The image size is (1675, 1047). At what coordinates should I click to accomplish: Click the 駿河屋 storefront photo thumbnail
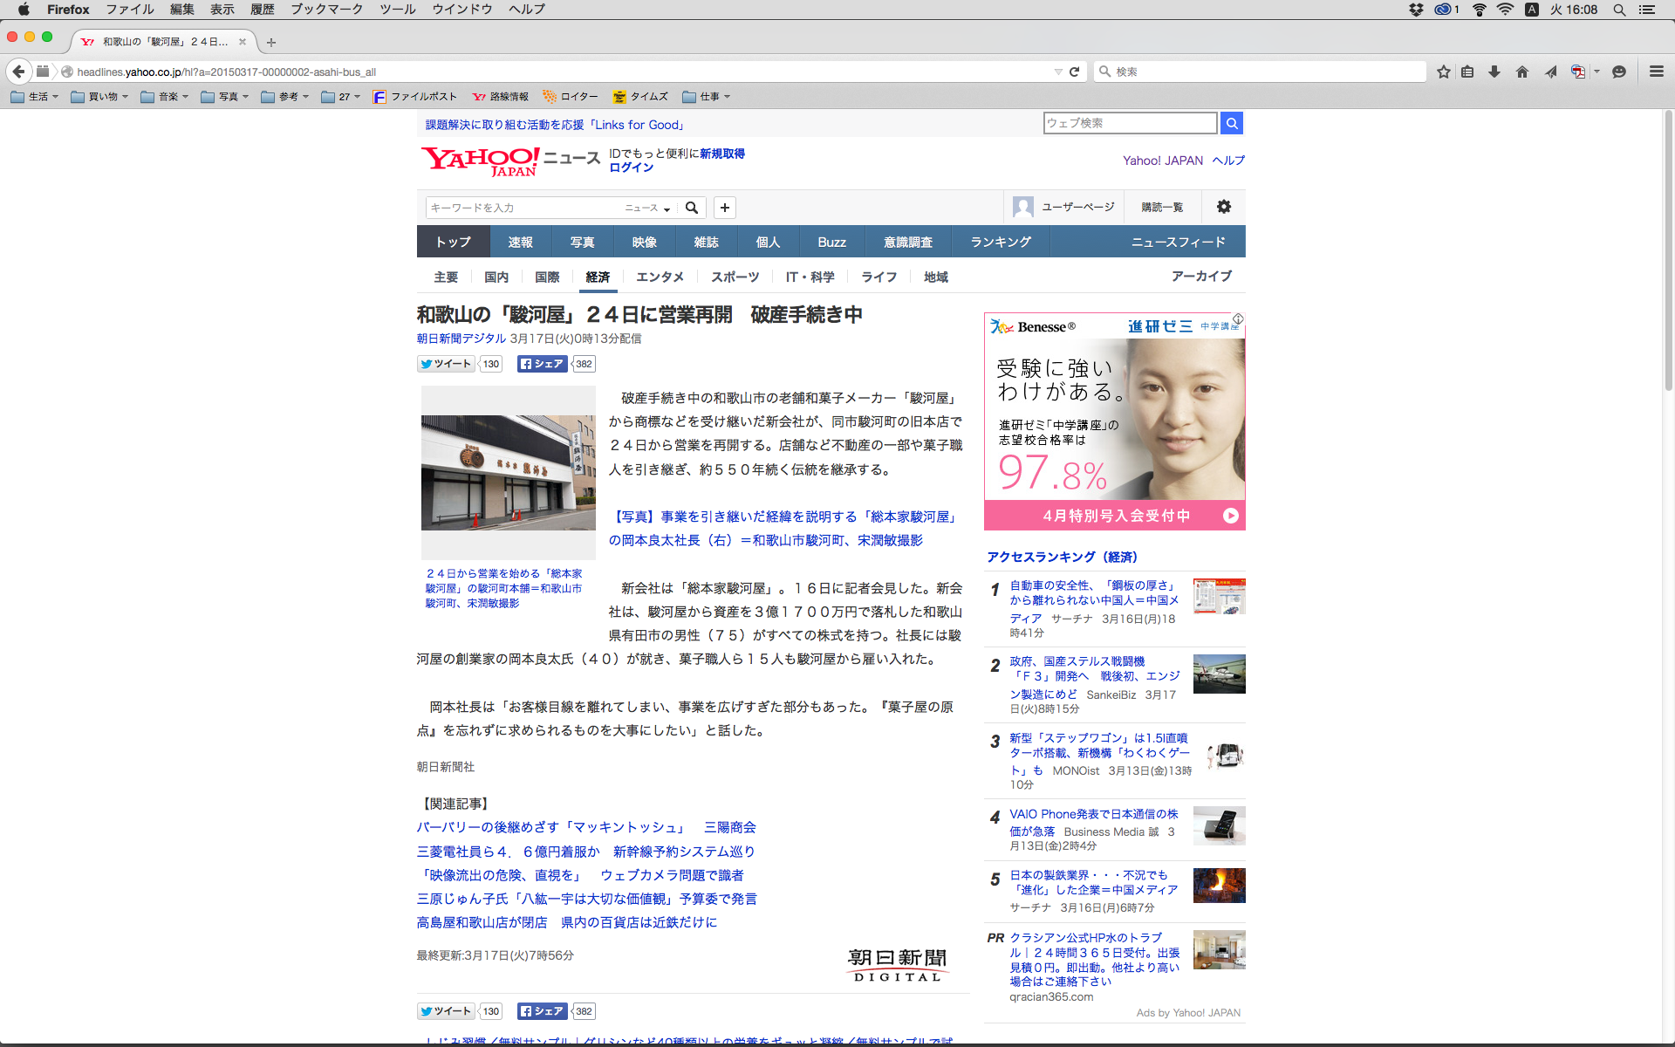508,472
